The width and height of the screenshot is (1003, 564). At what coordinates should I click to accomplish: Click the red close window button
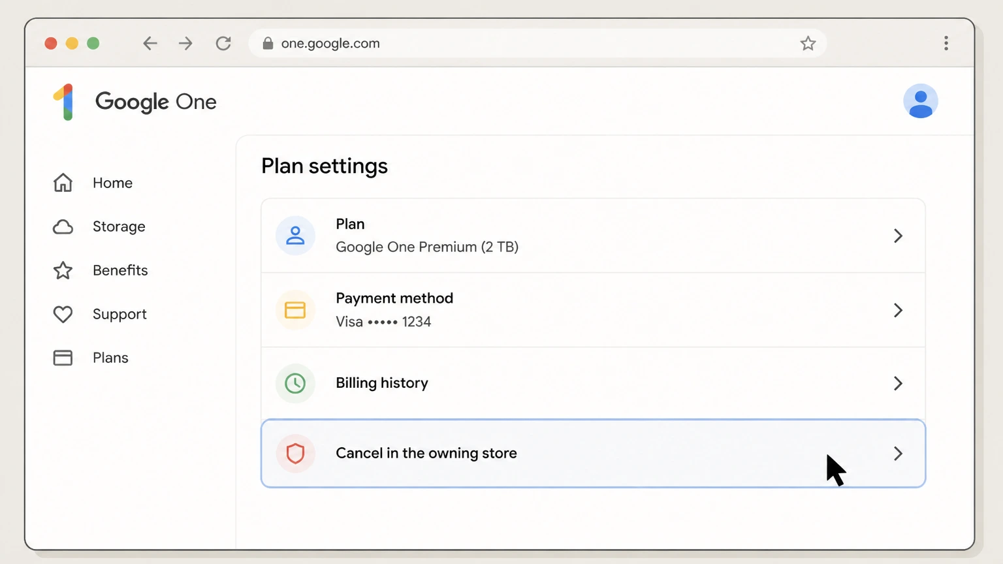pyautogui.click(x=51, y=43)
